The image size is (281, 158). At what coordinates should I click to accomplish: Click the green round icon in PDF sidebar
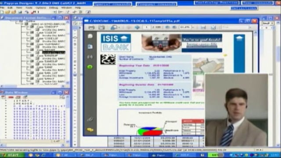[x=90, y=67]
